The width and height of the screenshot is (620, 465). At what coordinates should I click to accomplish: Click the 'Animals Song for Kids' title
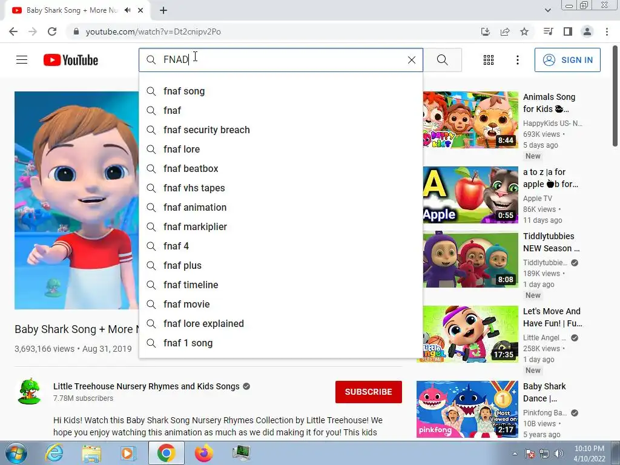(549, 103)
